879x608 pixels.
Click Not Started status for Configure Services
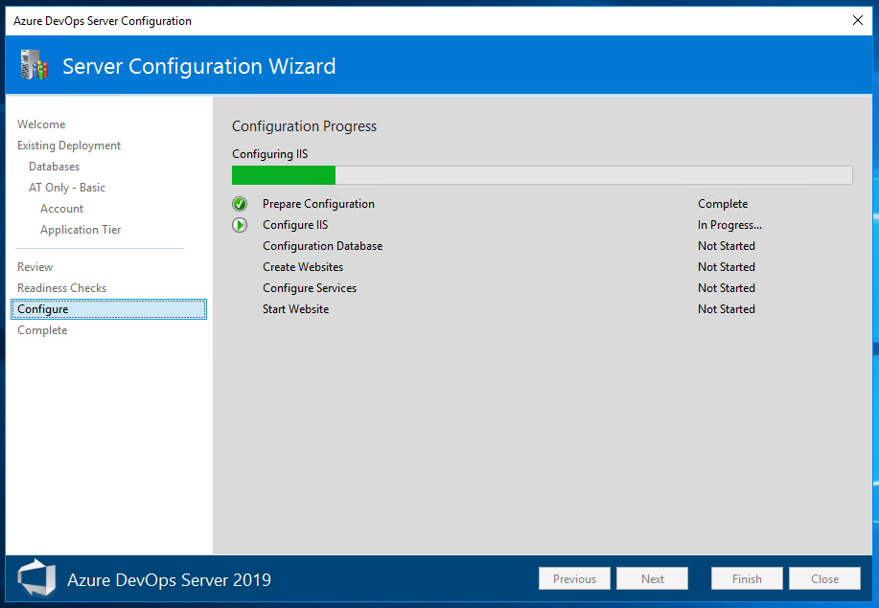coord(727,288)
